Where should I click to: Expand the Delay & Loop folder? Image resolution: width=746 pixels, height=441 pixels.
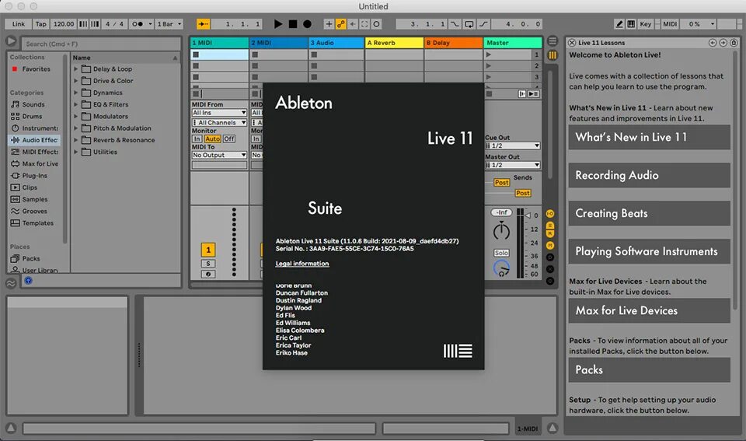click(x=75, y=69)
